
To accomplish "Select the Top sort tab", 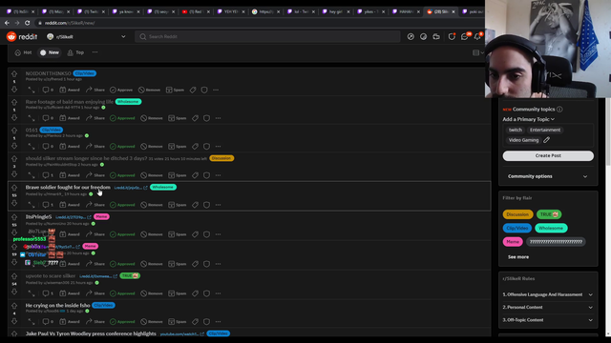I will 75,52.
